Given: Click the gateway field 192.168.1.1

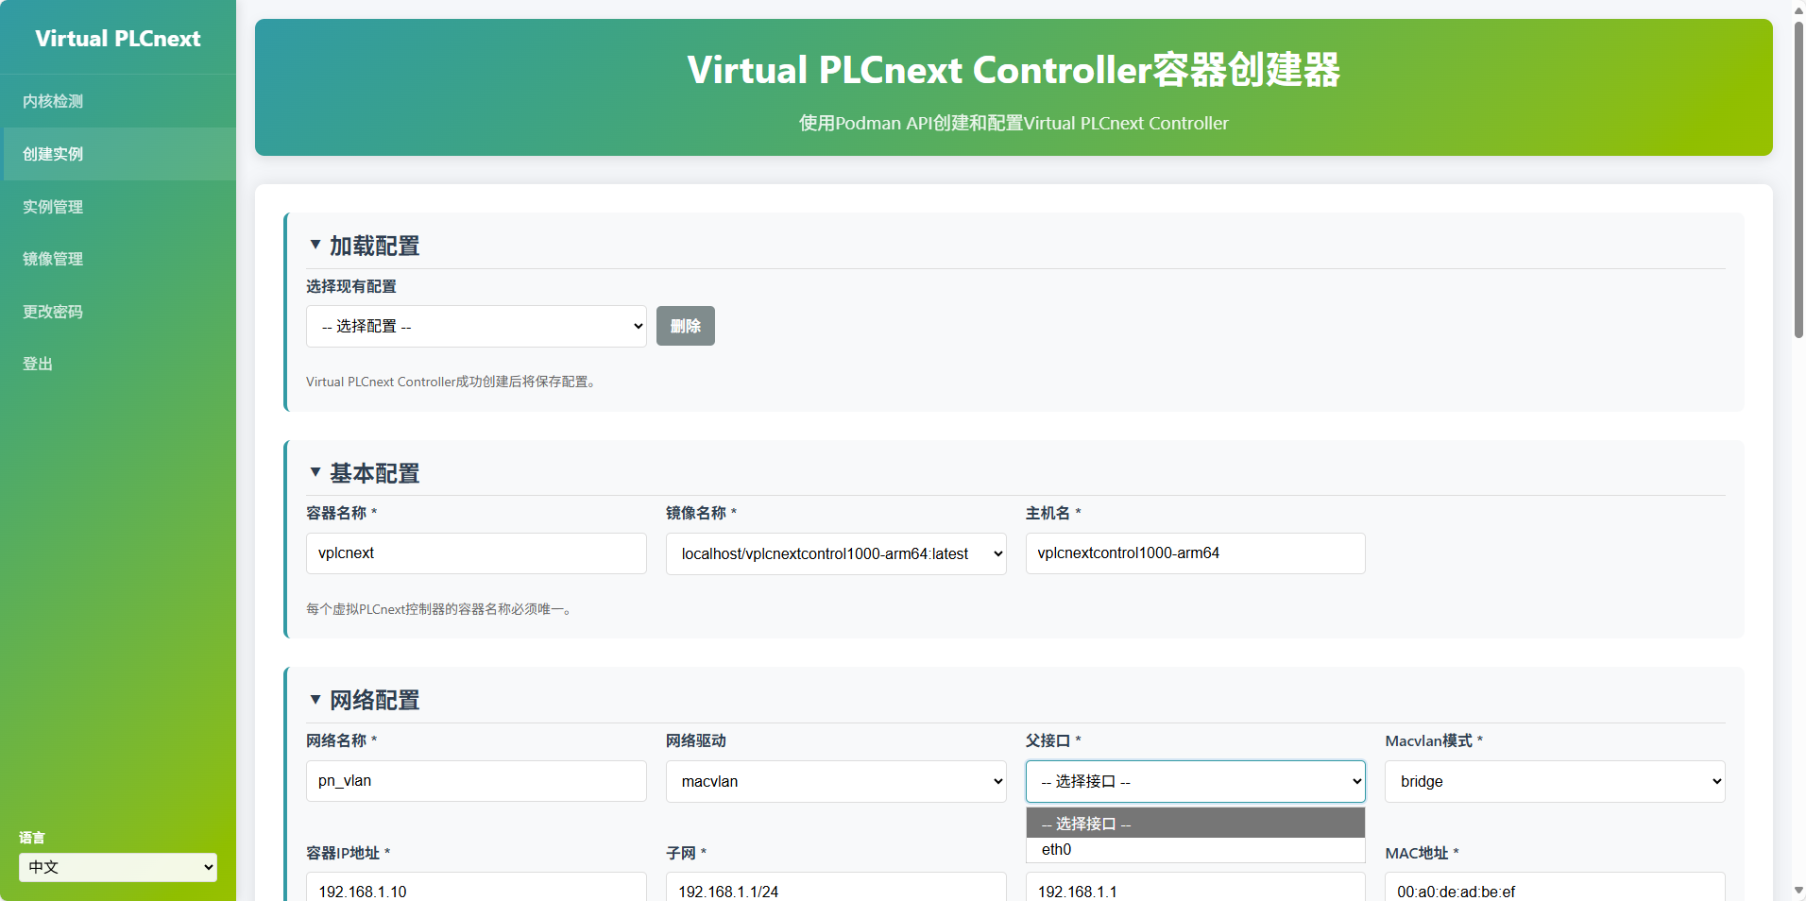Looking at the screenshot, I should coord(1195,888).
